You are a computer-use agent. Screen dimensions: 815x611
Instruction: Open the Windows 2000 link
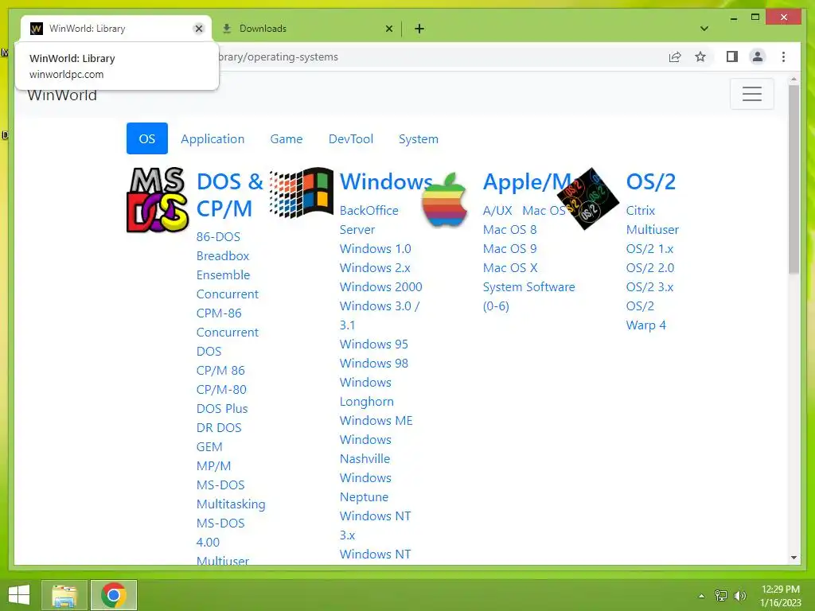click(381, 286)
